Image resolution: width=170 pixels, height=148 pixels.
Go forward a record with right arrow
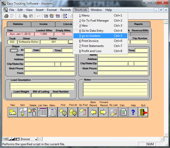coord(103,112)
